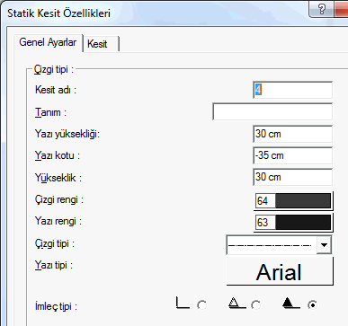Focus the Yazı yüksekliği field

pos(292,134)
